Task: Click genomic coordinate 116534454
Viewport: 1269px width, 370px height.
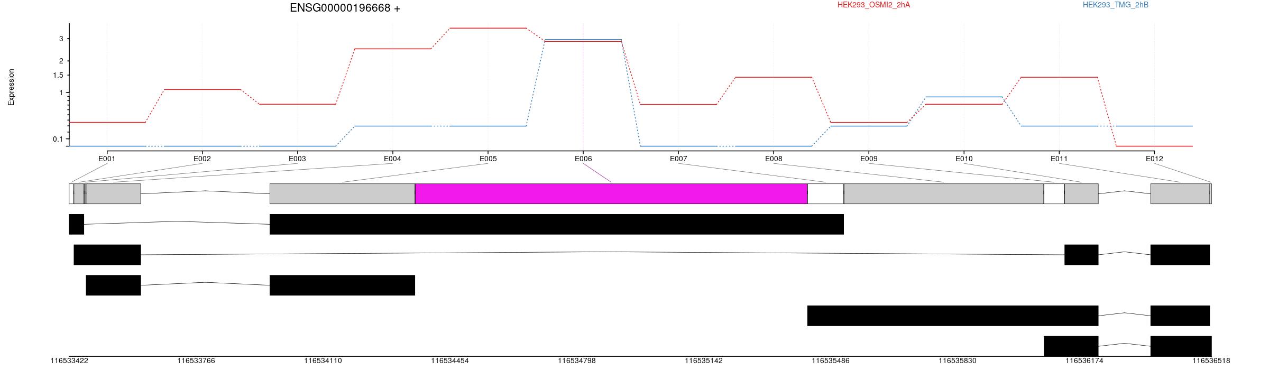Action: 450,361
